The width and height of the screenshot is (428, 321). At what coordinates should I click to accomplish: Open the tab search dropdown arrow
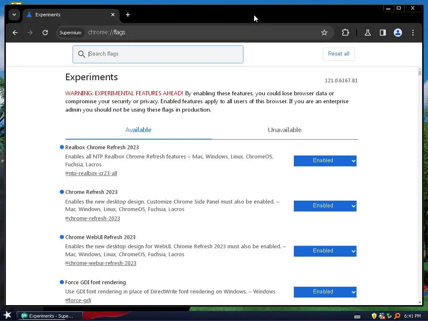point(14,15)
